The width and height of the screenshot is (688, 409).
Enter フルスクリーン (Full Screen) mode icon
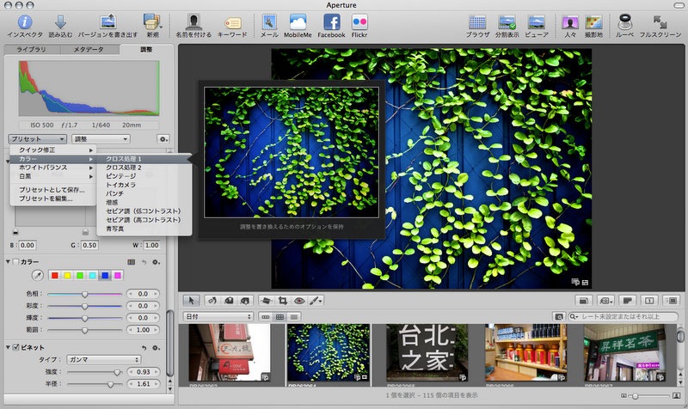660,22
